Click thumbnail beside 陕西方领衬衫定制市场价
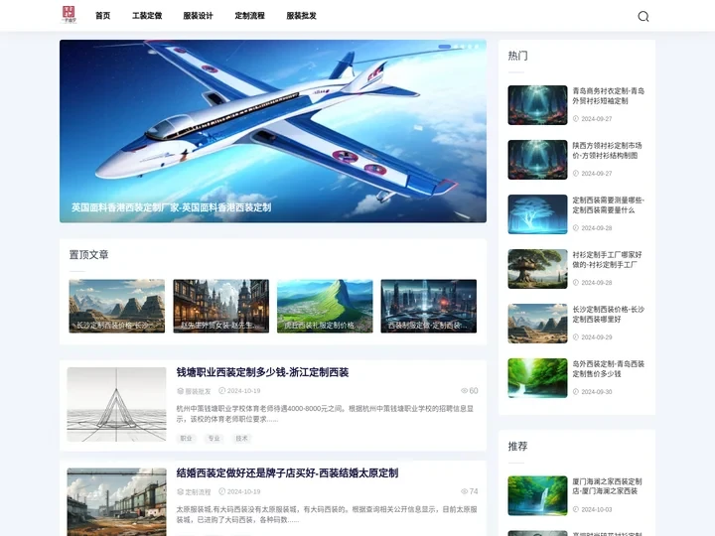Viewport: 715px width, 536px height. pos(537,160)
